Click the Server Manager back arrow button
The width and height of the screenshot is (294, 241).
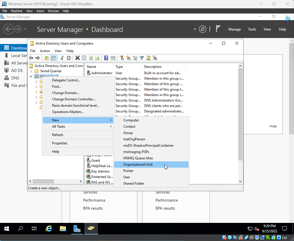tap(8, 29)
